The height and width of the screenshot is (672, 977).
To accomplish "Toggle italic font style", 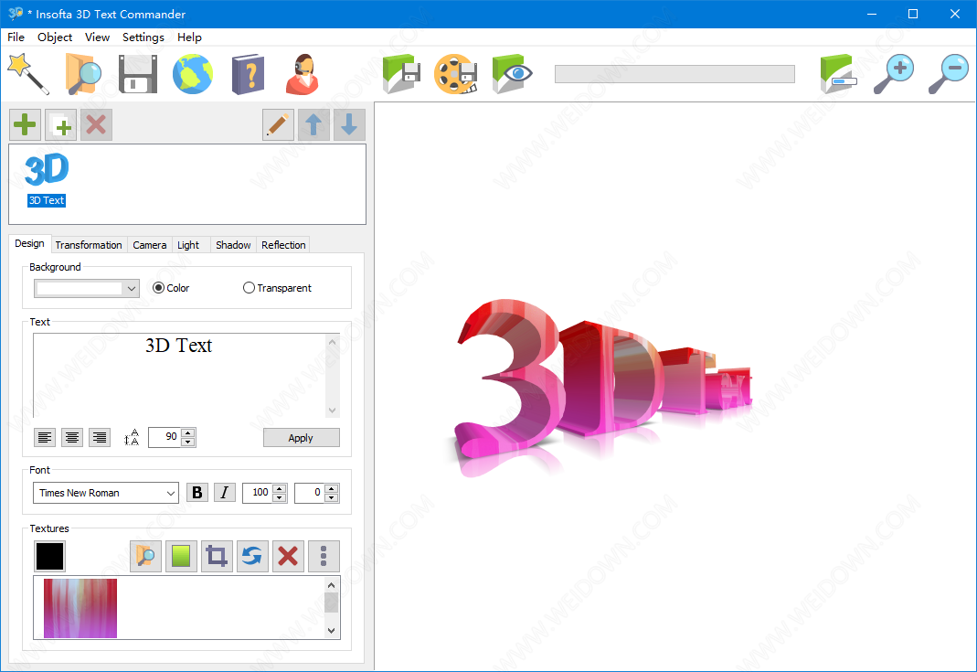I will point(225,493).
